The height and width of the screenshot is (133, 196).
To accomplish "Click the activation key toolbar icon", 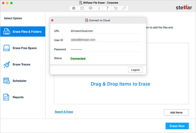I will pos(124,8).
